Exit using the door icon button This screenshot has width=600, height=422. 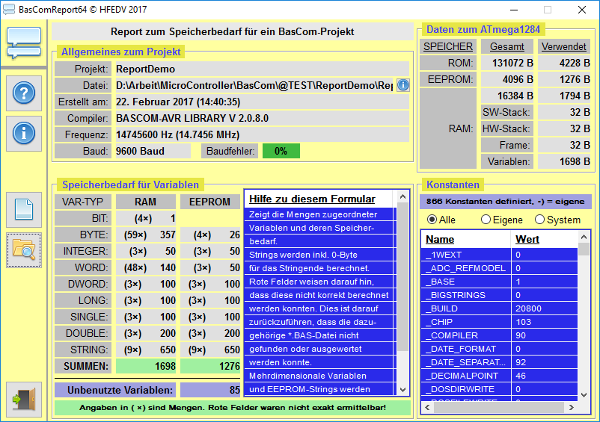pyautogui.click(x=24, y=400)
